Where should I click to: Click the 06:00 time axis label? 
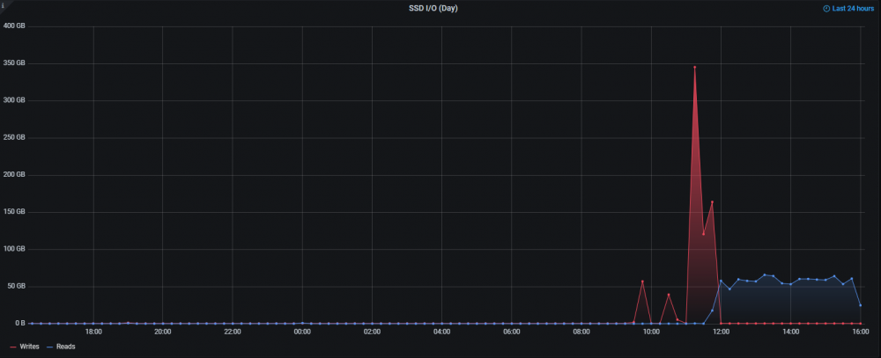point(511,332)
